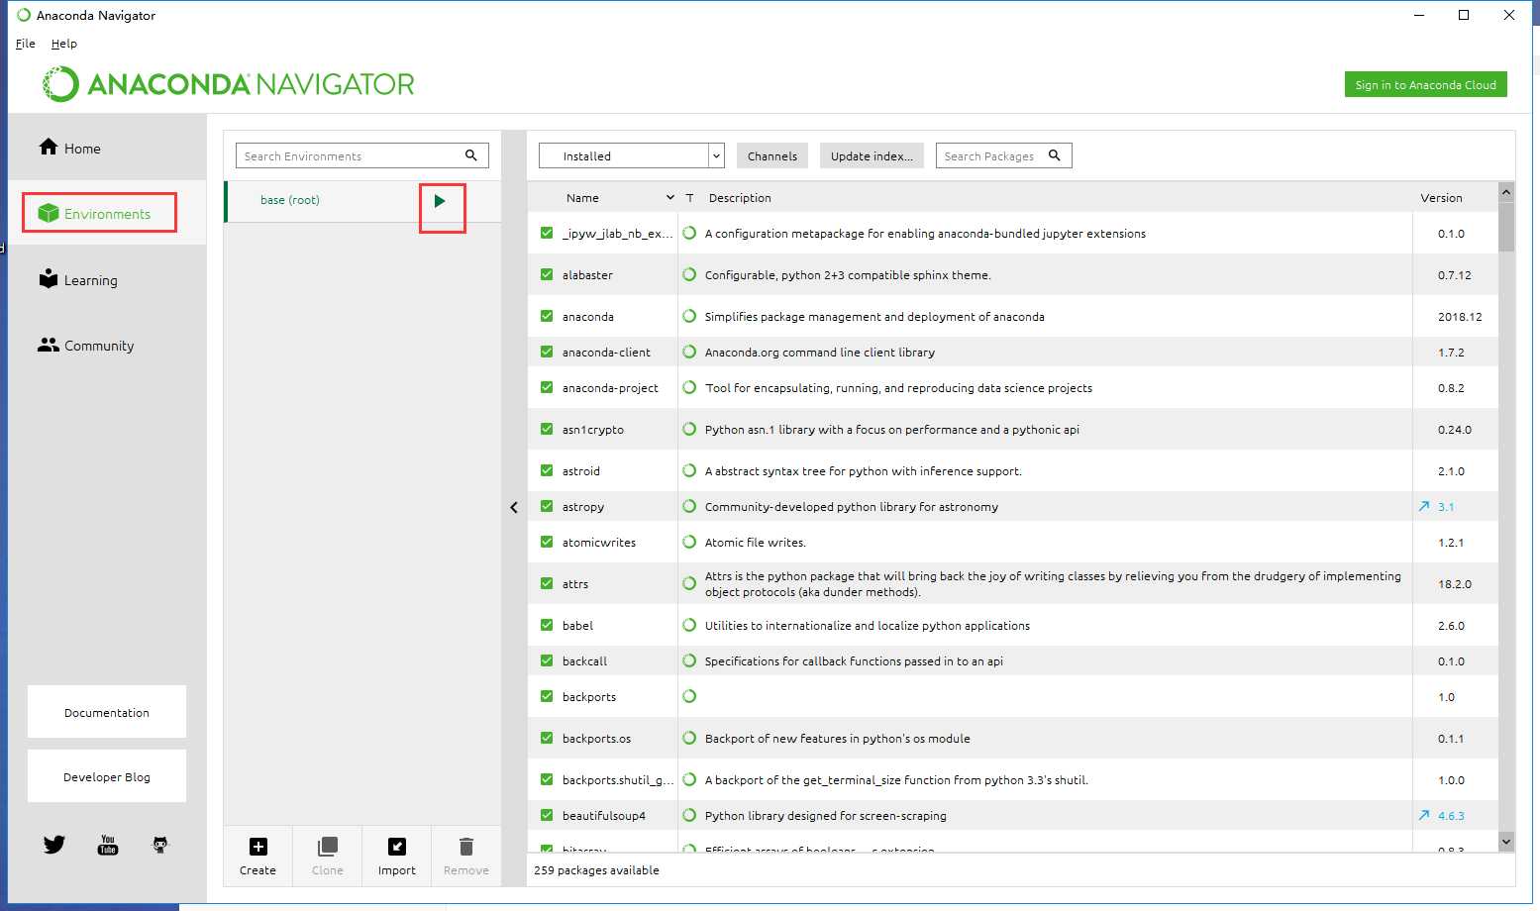Select the base (root) environment
Image resolution: width=1540 pixels, height=911 pixels.
coord(290,200)
